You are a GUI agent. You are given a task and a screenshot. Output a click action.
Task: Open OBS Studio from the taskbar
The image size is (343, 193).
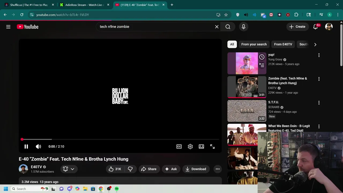[109, 189]
